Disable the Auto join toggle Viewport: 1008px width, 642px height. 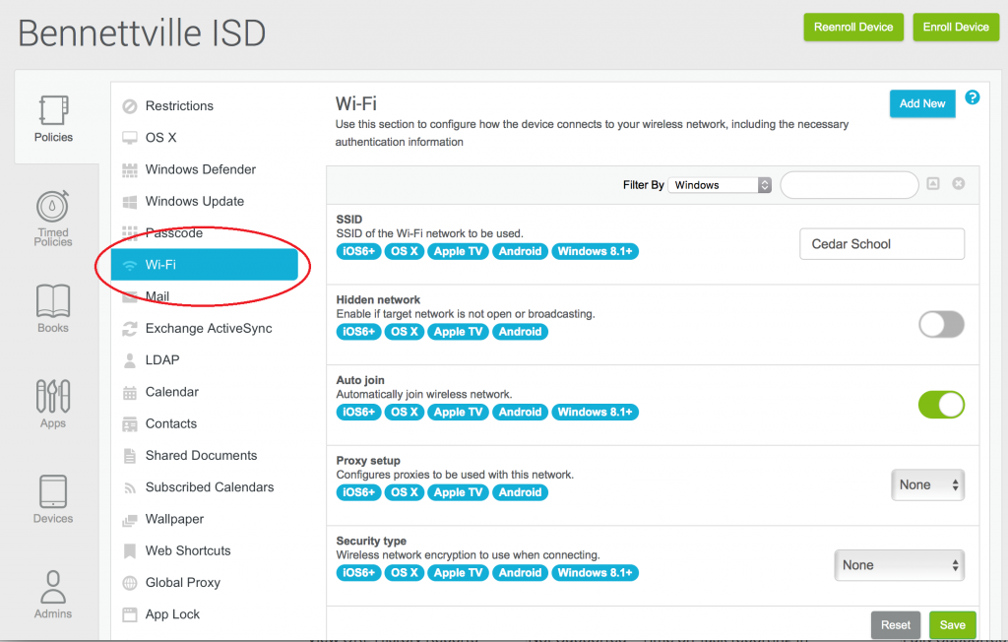point(941,405)
